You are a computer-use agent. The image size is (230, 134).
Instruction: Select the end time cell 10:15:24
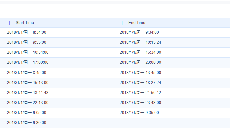pyautogui.click(x=140, y=42)
